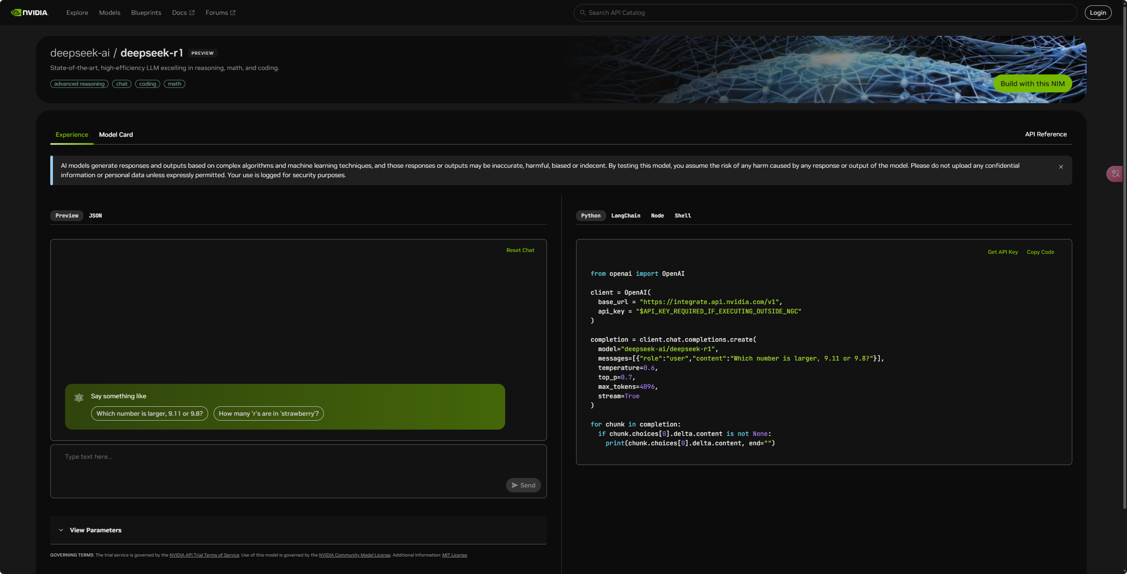Switch to the JSON view
1127x574 pixels.
95,216
